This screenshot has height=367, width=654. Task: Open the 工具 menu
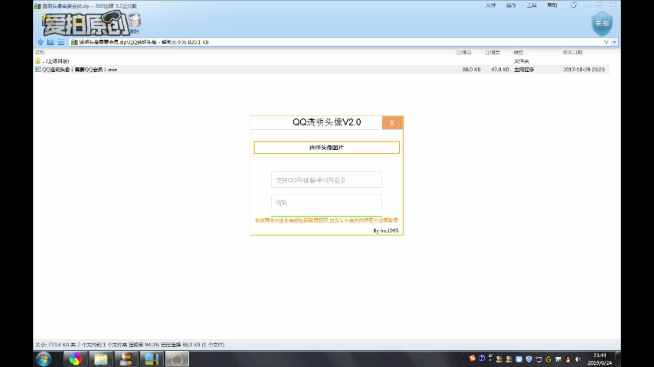532,5
